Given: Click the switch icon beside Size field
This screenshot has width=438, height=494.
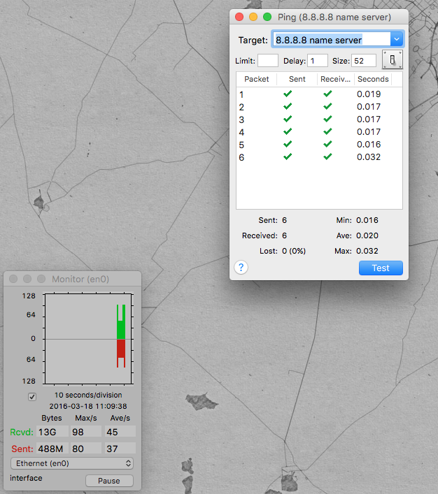Looking at the screenshot, I should tap(393, 61).
